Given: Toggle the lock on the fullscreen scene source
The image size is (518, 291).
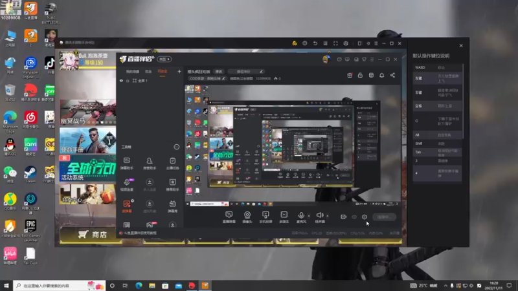Looking at the screenshot, I should 128,80.
